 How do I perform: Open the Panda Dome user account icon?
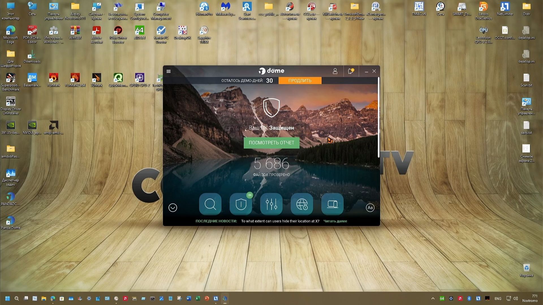coord(335,71)
